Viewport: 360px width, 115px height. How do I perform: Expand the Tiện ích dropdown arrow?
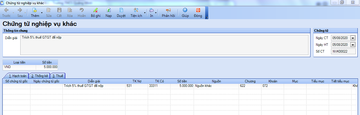(x=145, y=13)
